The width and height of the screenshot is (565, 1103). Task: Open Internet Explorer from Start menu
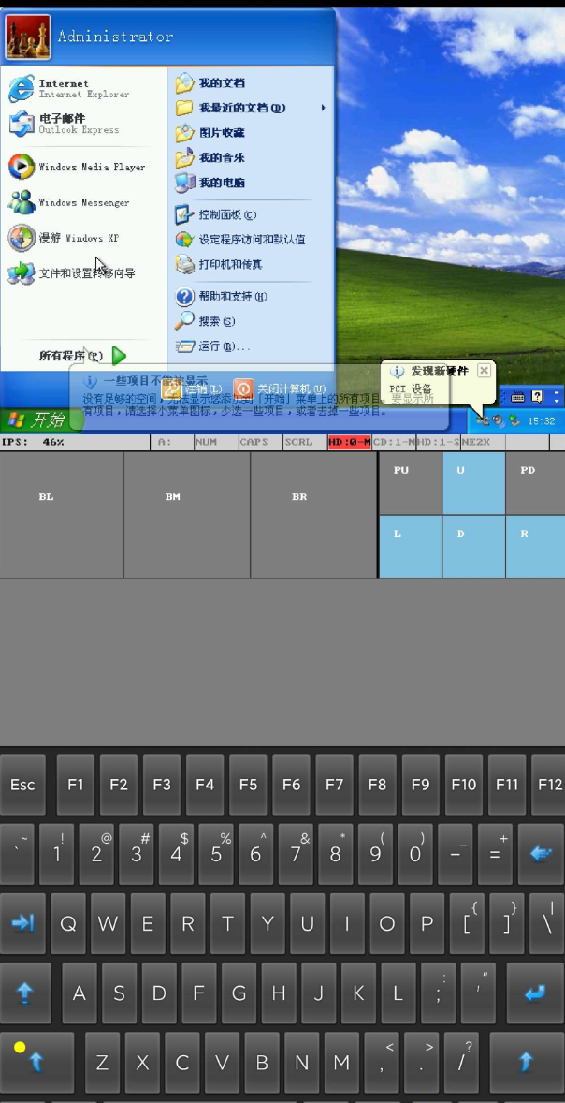point(64,88)
